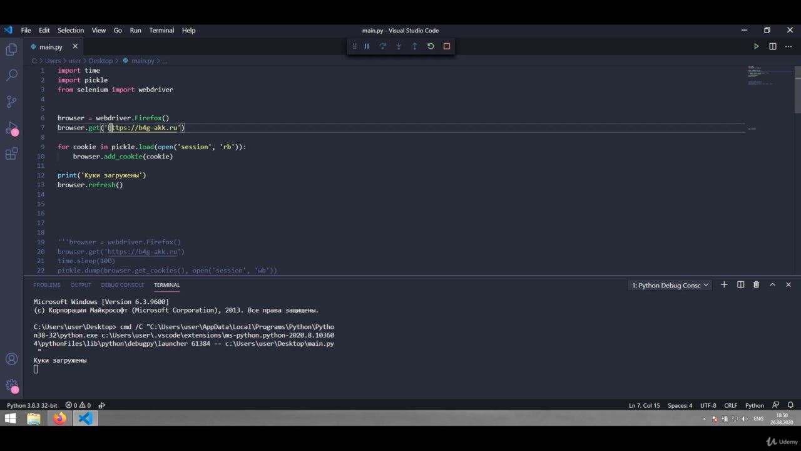Open the Run and Debug view
This screenshot has width=801, height=451.
[11, 128]
